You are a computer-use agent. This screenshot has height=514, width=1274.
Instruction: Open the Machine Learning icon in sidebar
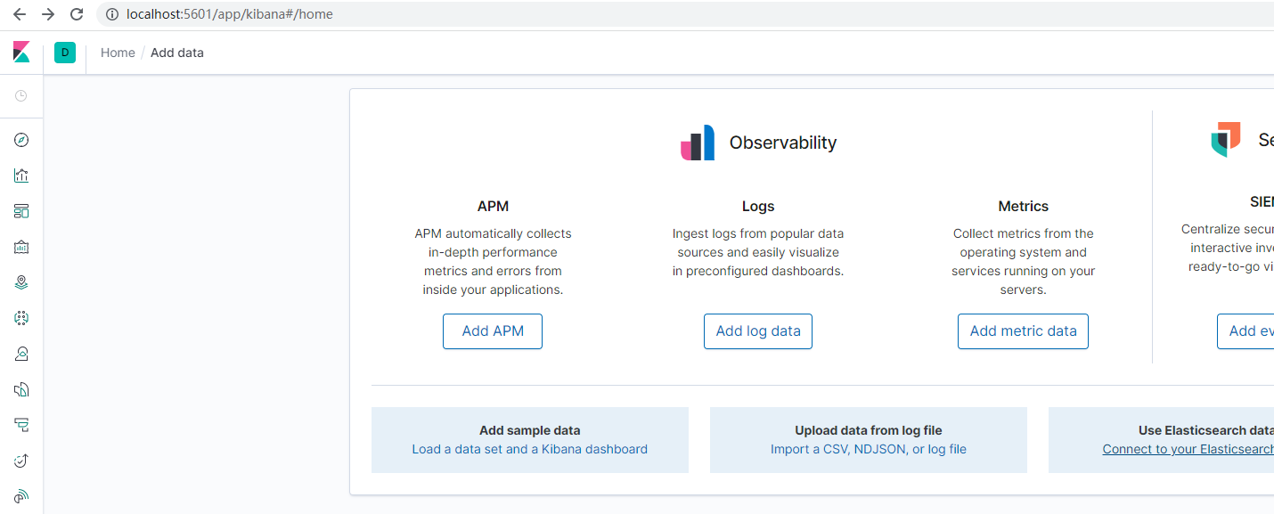click(21, 318)
